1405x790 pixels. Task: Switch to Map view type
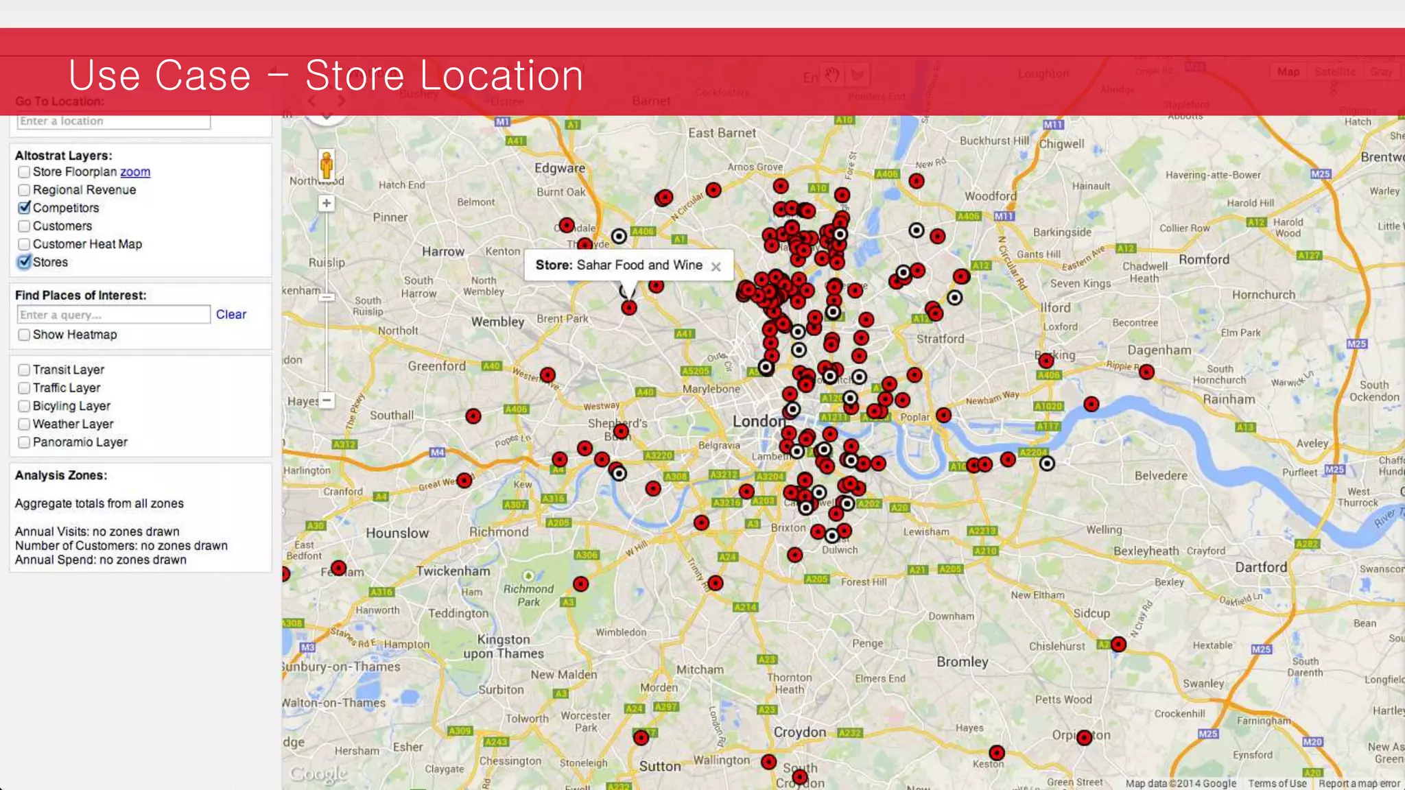click(x=1288, y=72)
